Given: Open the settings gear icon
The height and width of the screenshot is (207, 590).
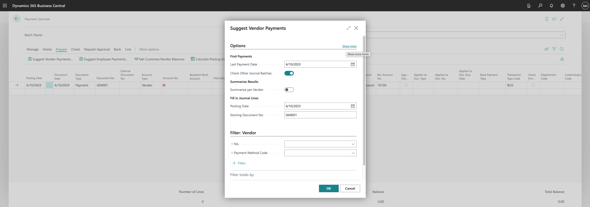Looking at the screenshot, I should pos(563,5).
